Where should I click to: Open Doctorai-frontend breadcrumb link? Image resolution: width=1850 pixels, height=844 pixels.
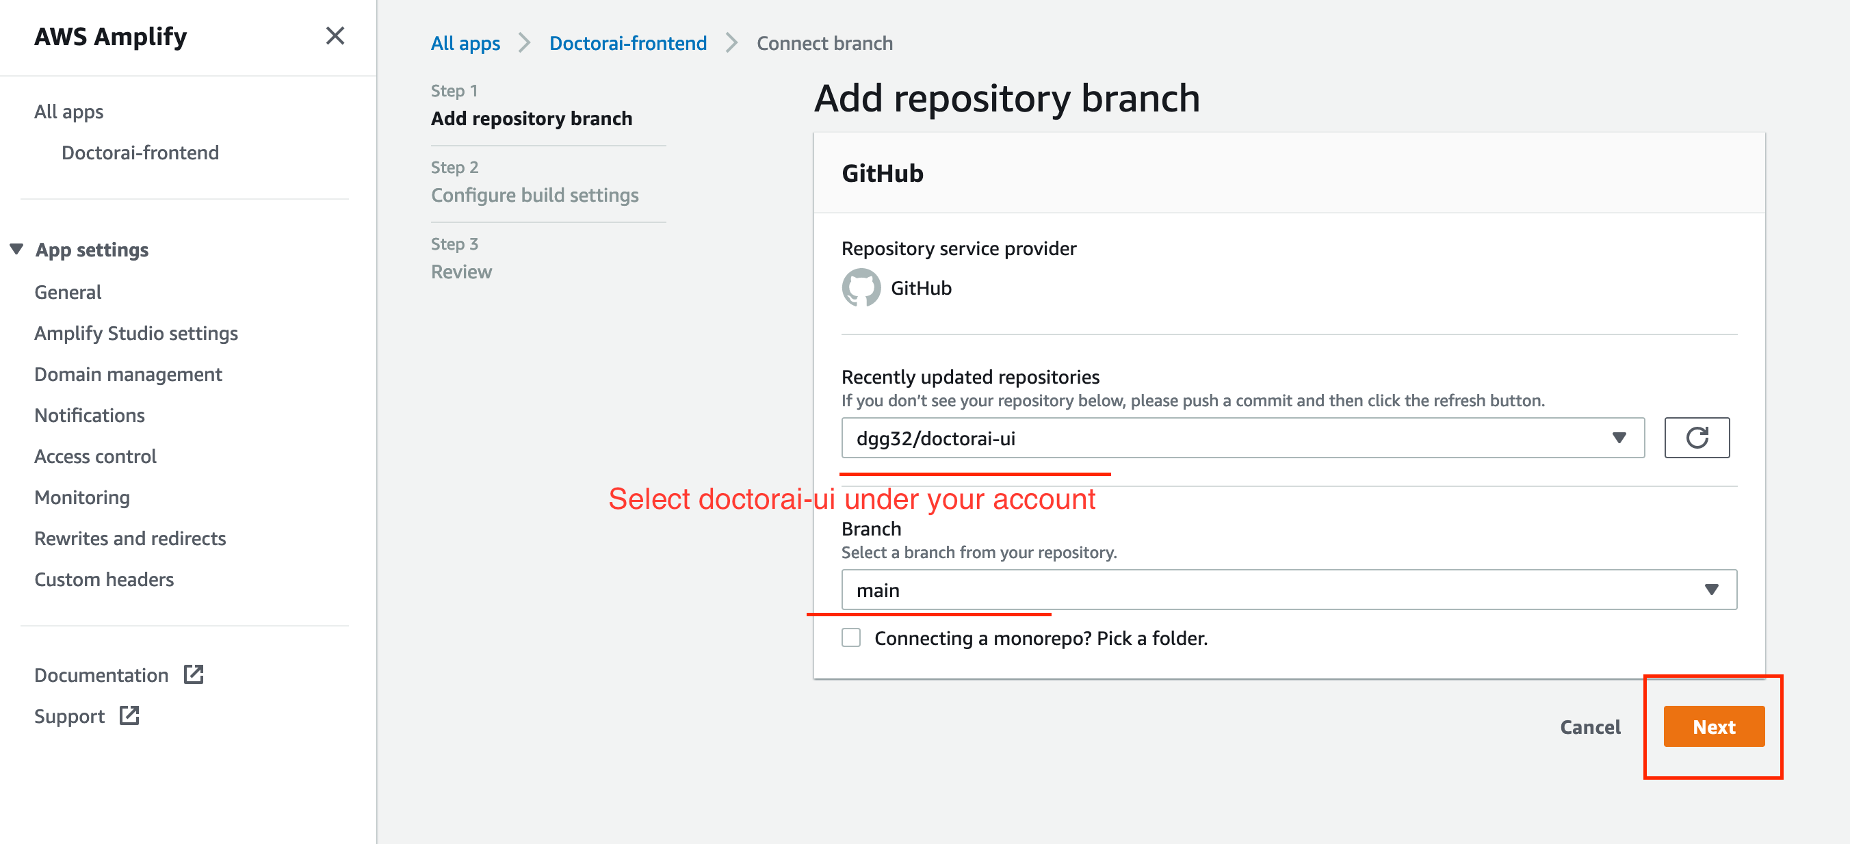coord(627,43)
